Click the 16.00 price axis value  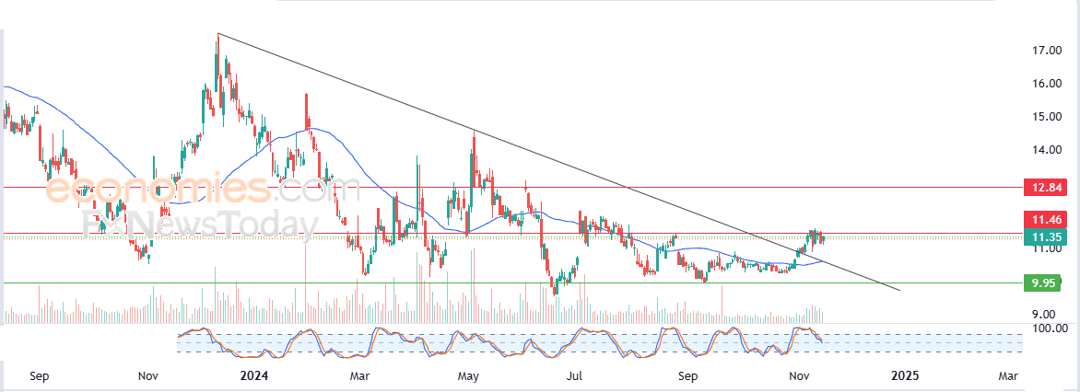[x=1046, y=84]
